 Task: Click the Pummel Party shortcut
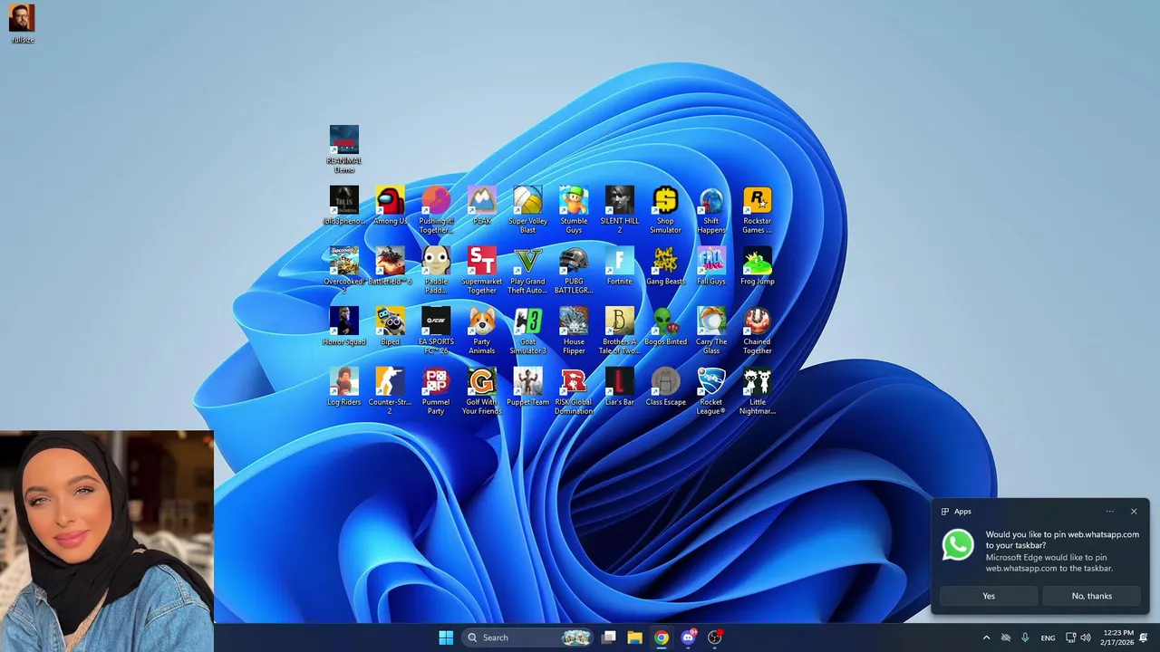(x=436, y=391)
